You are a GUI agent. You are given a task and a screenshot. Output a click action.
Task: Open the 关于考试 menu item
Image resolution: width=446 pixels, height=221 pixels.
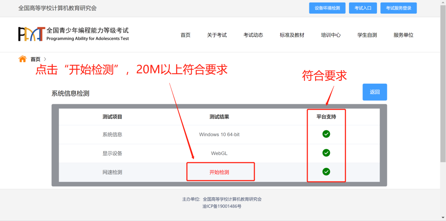pos(217,35)
